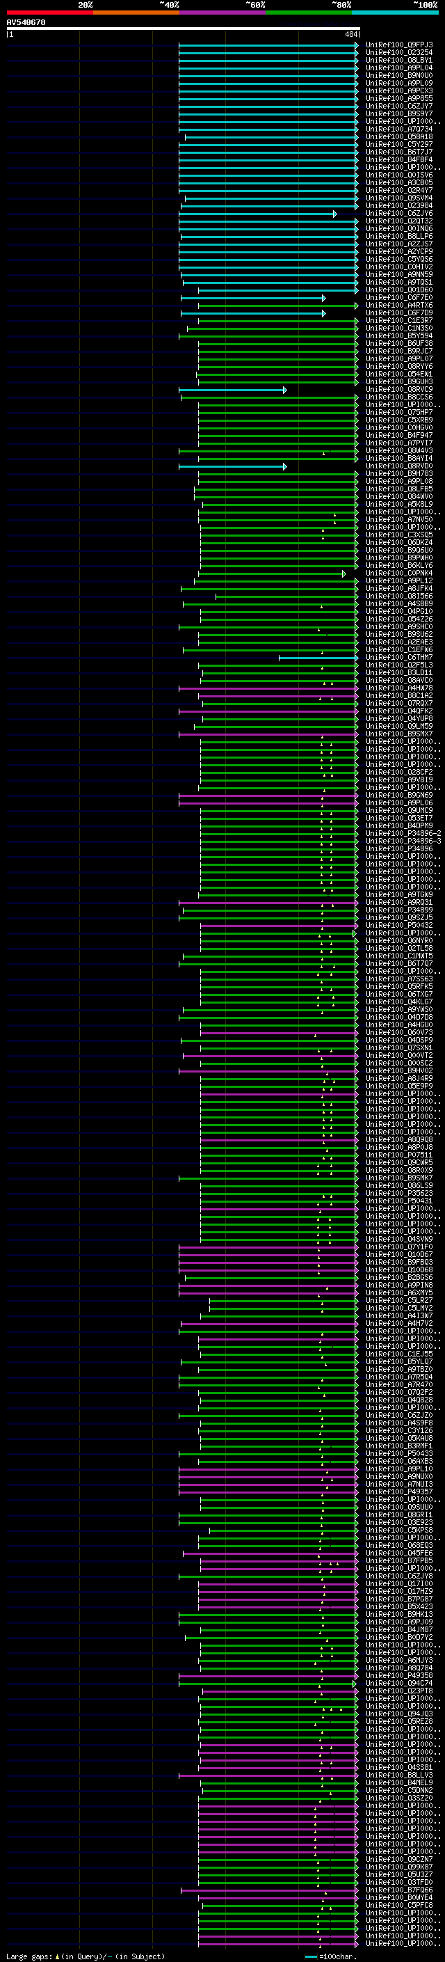Click the green alignment bar for UniRef100_Q9UMC9
Image resolution: width=445 pixels, height=1962 pixels.
point(278,810)
